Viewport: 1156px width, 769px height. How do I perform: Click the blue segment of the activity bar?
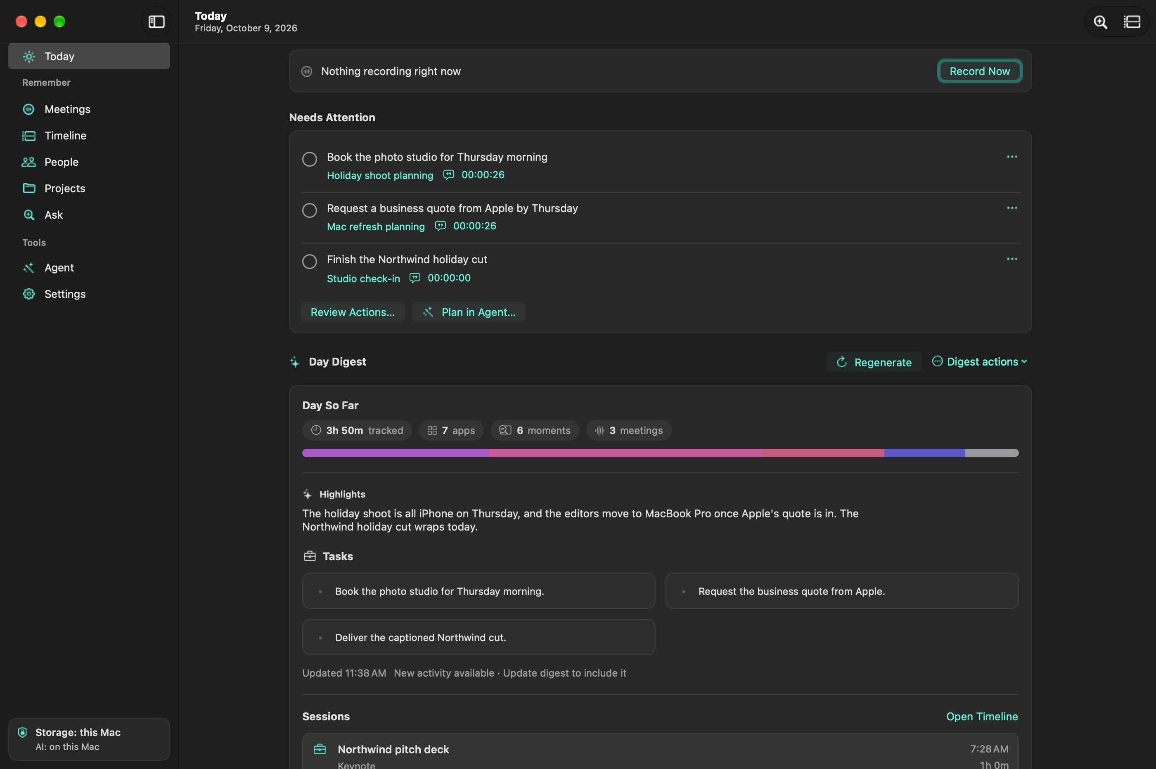(x=924, y=453)
